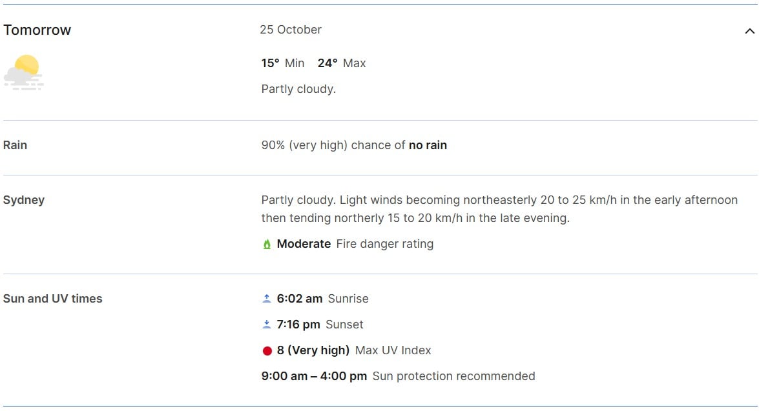Click the 24° Max temperature
Image resolution: width=759 pixels, height=411 pixels.
[x=341, y=63]
